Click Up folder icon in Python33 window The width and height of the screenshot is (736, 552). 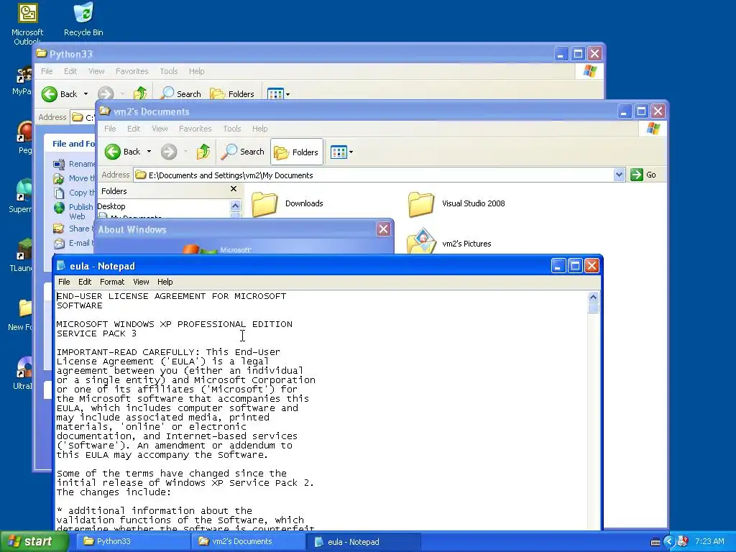[x=140, y=94]
